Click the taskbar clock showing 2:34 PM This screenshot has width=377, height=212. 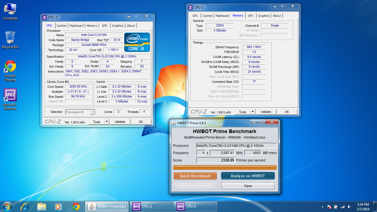click(x=363, y=207)
